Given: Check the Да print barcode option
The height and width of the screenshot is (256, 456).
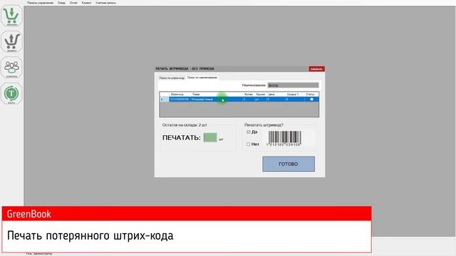Looking at the screenshot, I should click(x=249, y=132).
